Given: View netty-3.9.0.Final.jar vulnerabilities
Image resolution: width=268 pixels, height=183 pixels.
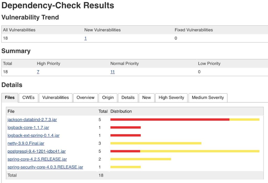Looking at the screenshot, I should tap(25, 143).
